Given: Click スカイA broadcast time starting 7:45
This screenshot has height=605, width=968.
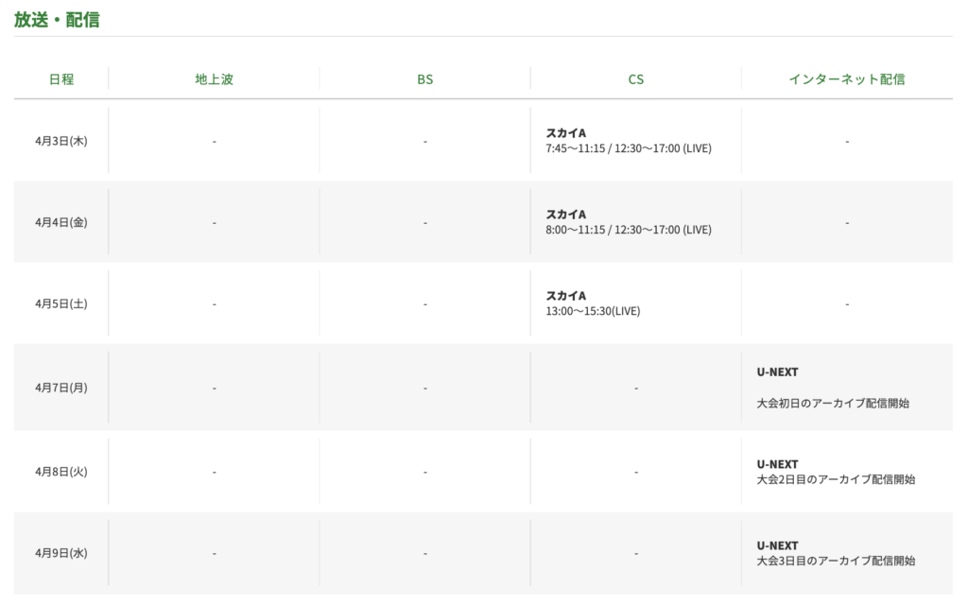Looking at the screenshot, I should [629, 148].
